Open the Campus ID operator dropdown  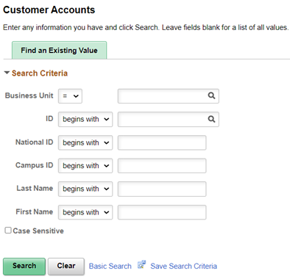point(85,166)
